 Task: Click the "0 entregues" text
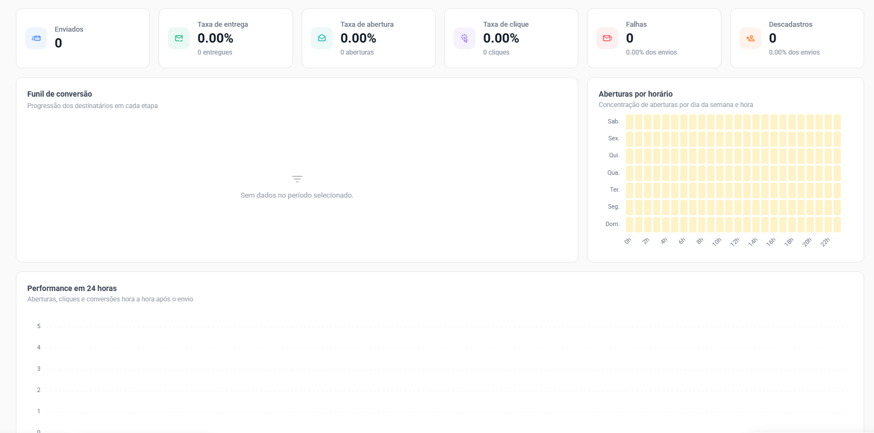coord(215,52)
